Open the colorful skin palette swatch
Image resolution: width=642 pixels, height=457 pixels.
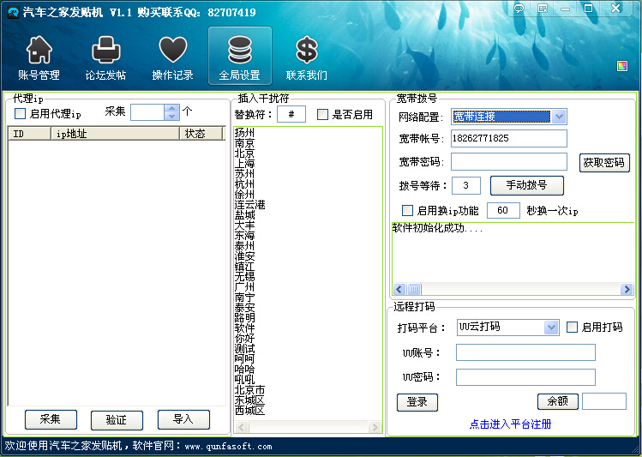pyautogui.click(x=622, y=66)
